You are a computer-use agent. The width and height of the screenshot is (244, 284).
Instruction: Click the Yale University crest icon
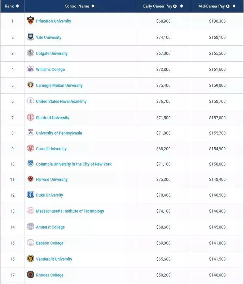click(30, 37)
